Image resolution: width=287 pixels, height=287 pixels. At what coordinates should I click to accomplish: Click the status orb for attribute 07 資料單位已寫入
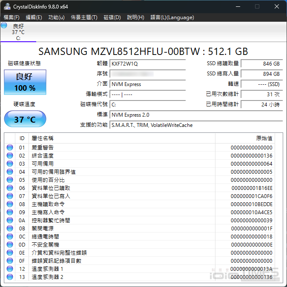click(x=10, y=196)
